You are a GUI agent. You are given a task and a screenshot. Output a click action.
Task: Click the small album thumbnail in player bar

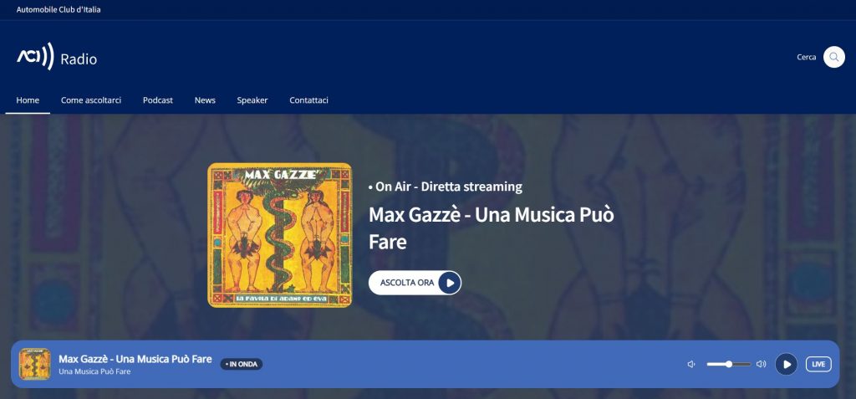[x=35, y=364]
